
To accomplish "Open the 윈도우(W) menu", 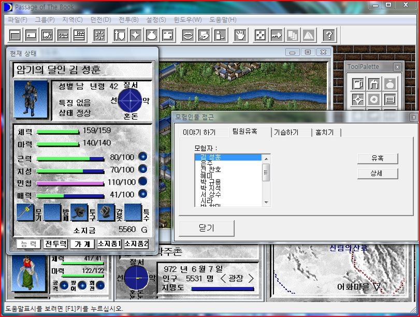I will click(187, 20).
